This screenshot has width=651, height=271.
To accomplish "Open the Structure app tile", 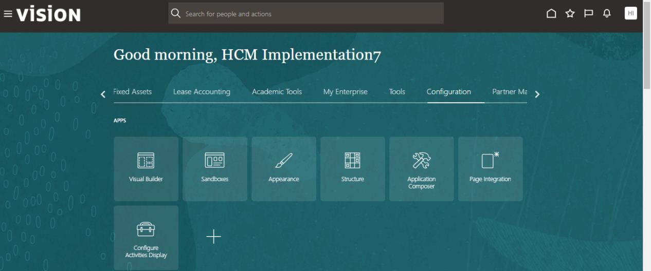I will click(353, 168).
